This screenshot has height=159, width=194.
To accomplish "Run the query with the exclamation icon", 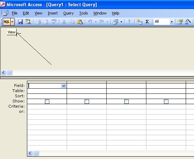I will click(x=129, y=22).
